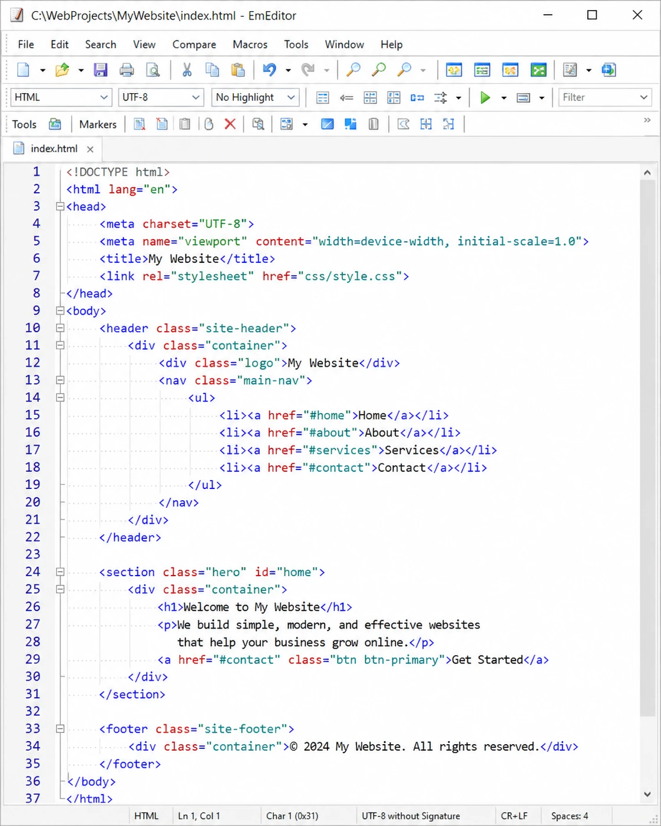This screenshot has width=661, height=826.
Task: Click the notepad-with-pencil icon in main toolbar
Action: pyautogui.click(x=570, y=70)
